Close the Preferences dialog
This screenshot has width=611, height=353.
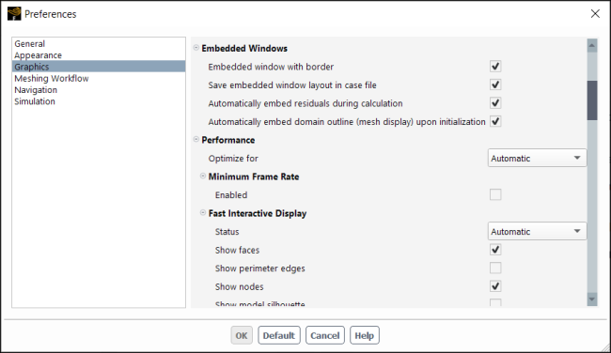click(595, 14)
